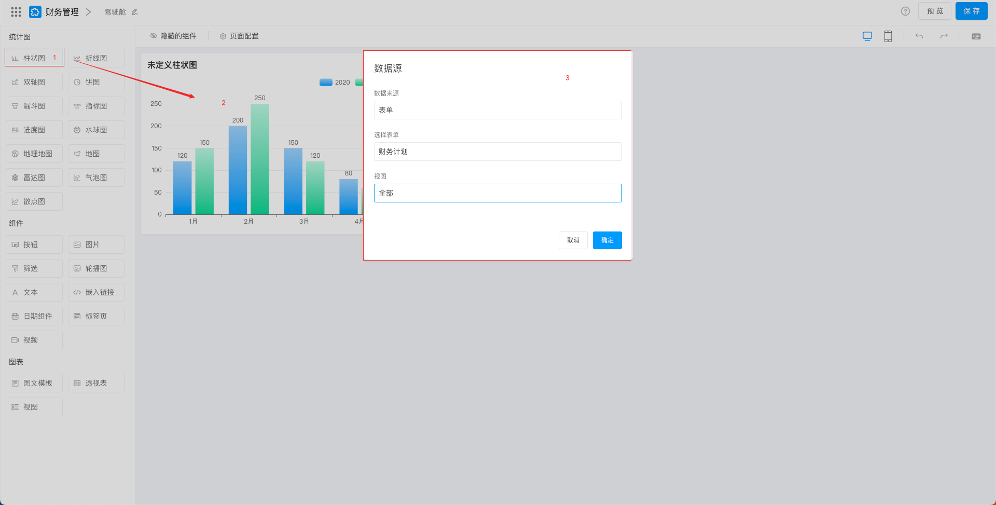Click the edit pencil next to 驾驶舱
The image size is (996, 505).
pos(135,12)
